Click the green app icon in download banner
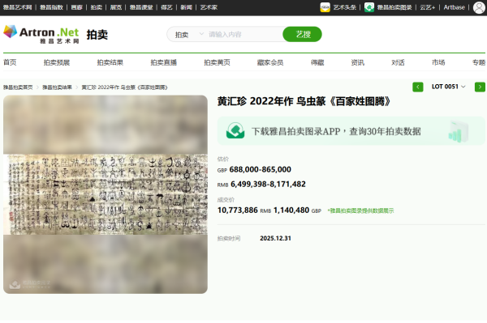This screenshot has height=323, width=487. click(x=235, y=130)
